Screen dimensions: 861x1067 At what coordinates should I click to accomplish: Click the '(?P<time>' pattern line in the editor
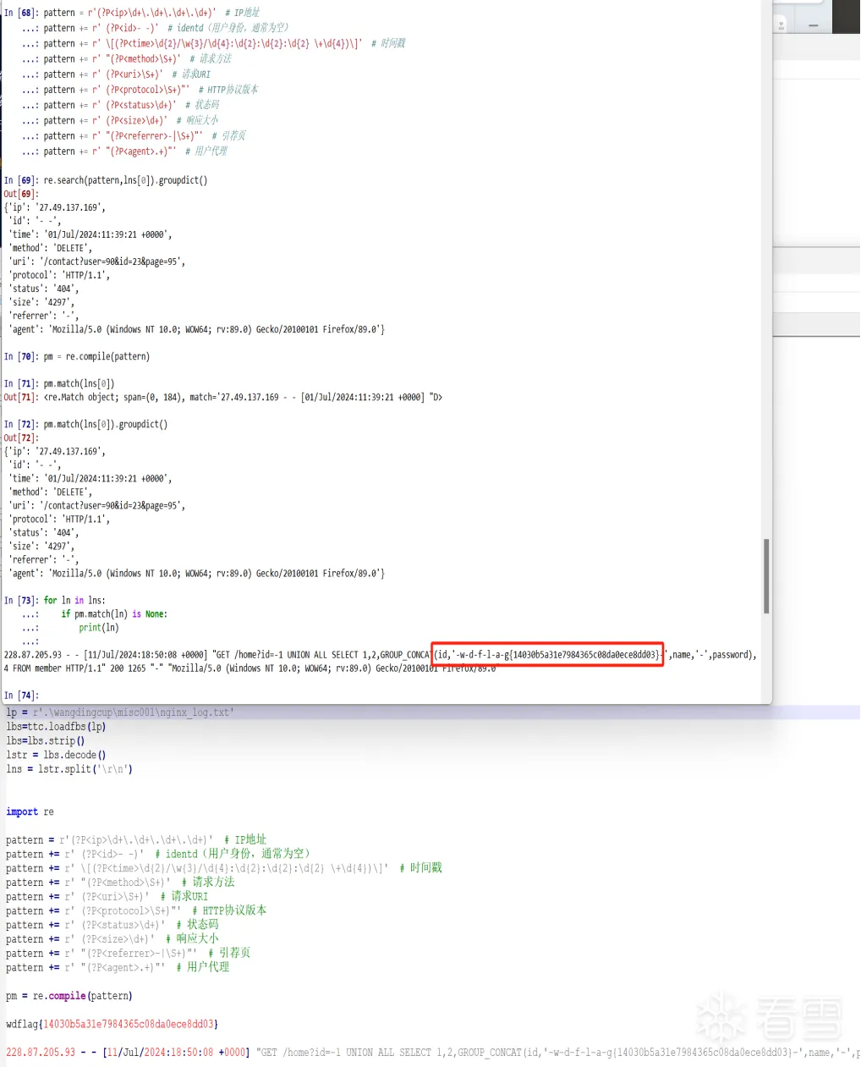pos(224,868)
